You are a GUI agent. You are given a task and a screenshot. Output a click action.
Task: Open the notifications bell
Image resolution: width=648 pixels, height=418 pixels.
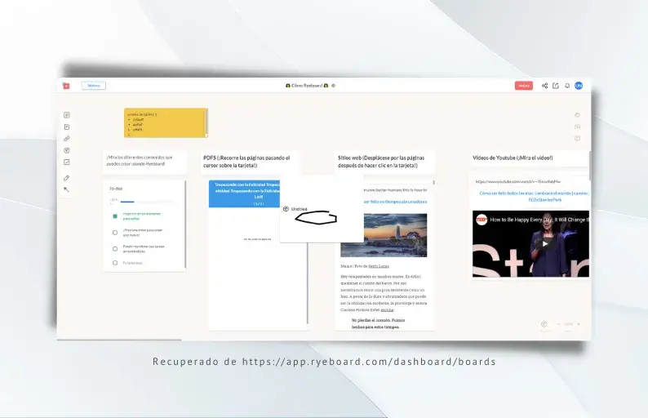click(567, 86)
